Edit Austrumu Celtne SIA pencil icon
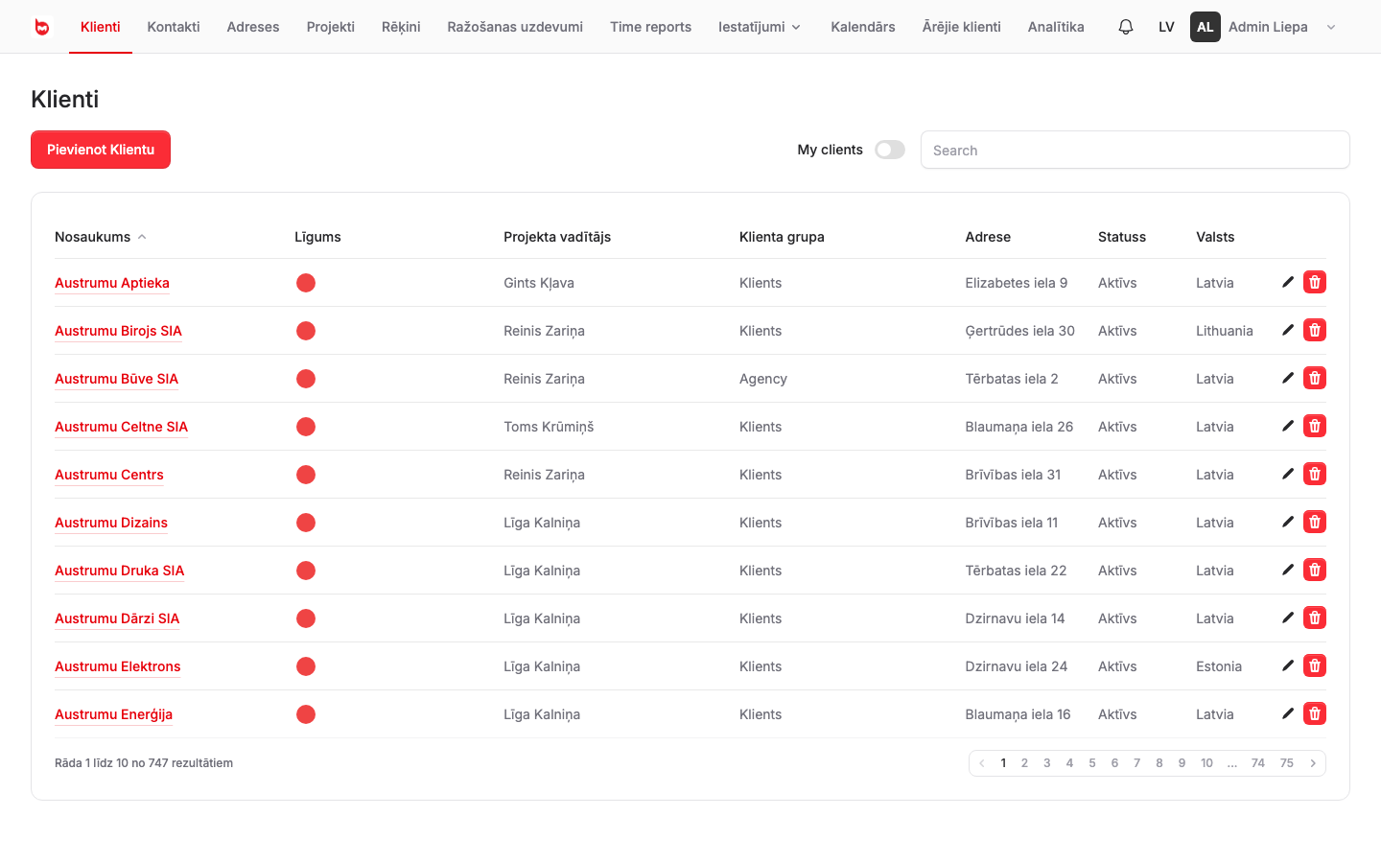 coord(1288,426)
